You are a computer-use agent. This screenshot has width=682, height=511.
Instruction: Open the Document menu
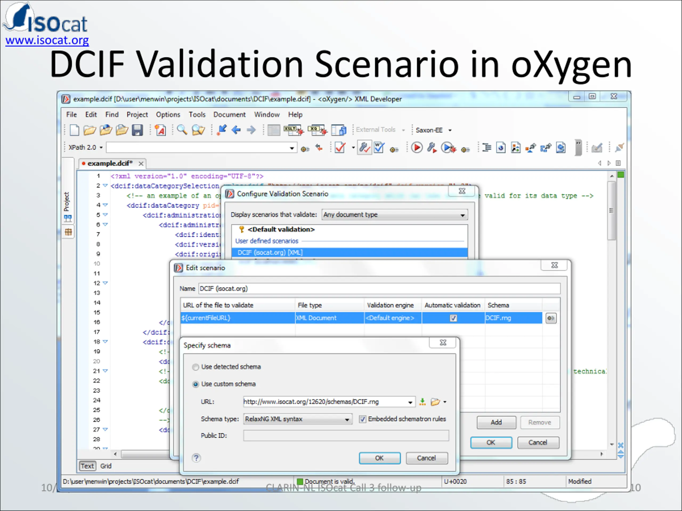pyautogui.click(x=229, y=115)
